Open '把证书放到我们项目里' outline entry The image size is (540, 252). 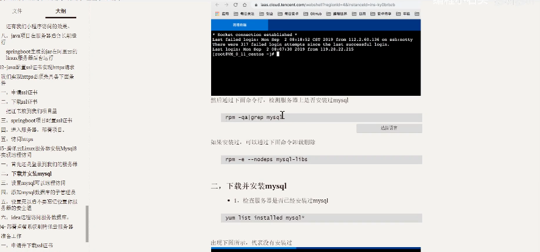tap(31, 111)
